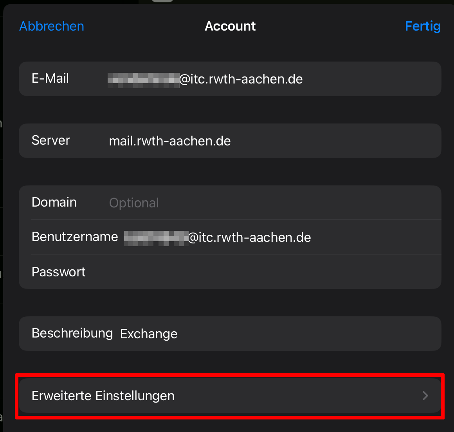The height and width of the screenshot is (432, 454).
Task: Tap the disclosure arrow next to Erweiterte Einstellungen
Action: pyautogui.click(x=425, y=396)
